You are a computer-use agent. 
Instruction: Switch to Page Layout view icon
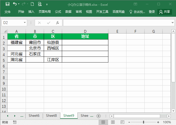tap(113, 122)
